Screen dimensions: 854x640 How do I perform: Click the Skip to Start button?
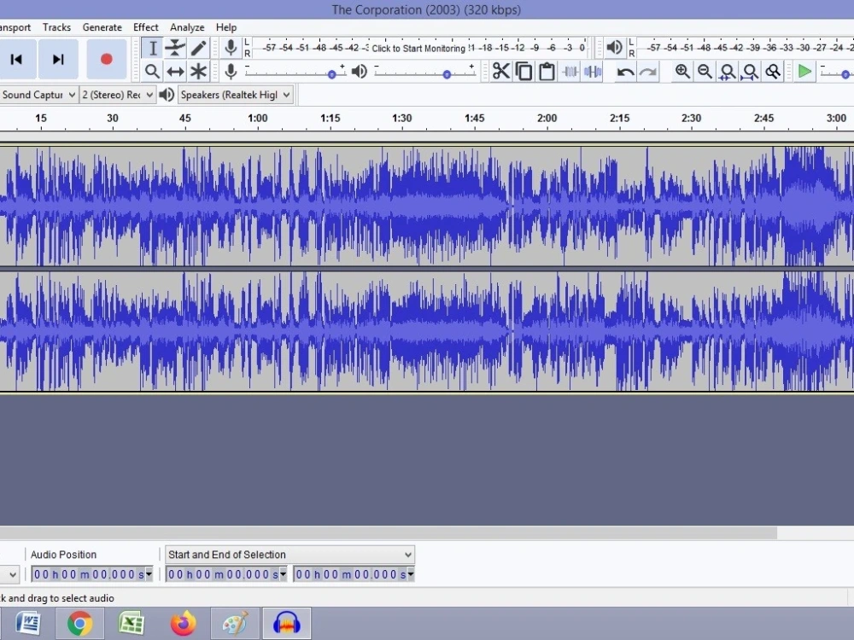pyautogui.click(x=16, y=60)
